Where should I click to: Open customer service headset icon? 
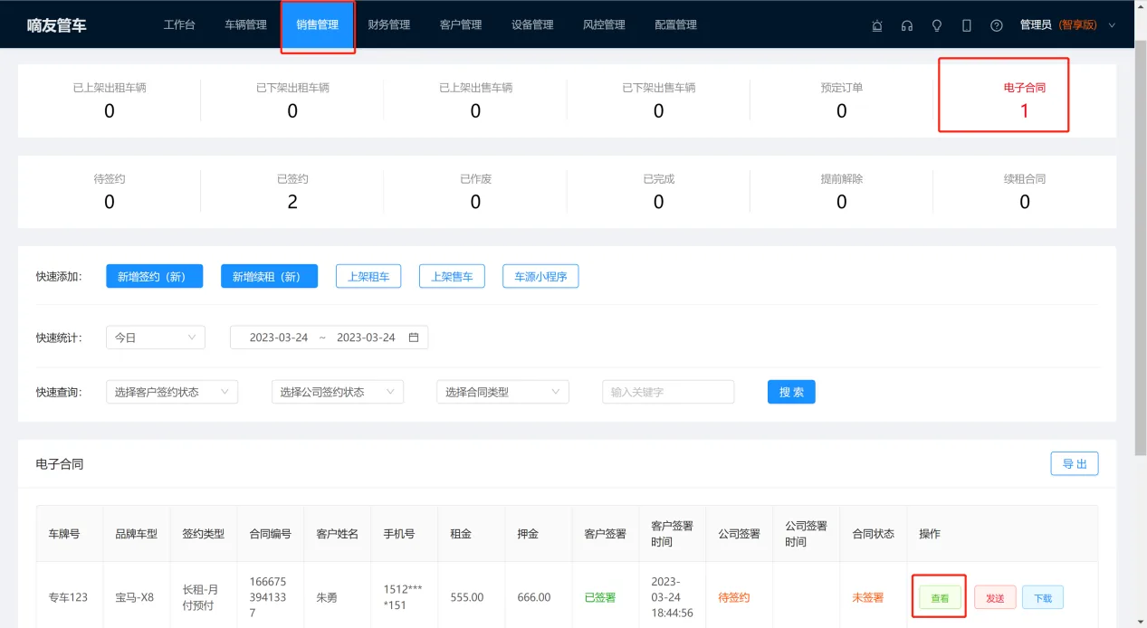pyautogui.click(x=906, y=25)
